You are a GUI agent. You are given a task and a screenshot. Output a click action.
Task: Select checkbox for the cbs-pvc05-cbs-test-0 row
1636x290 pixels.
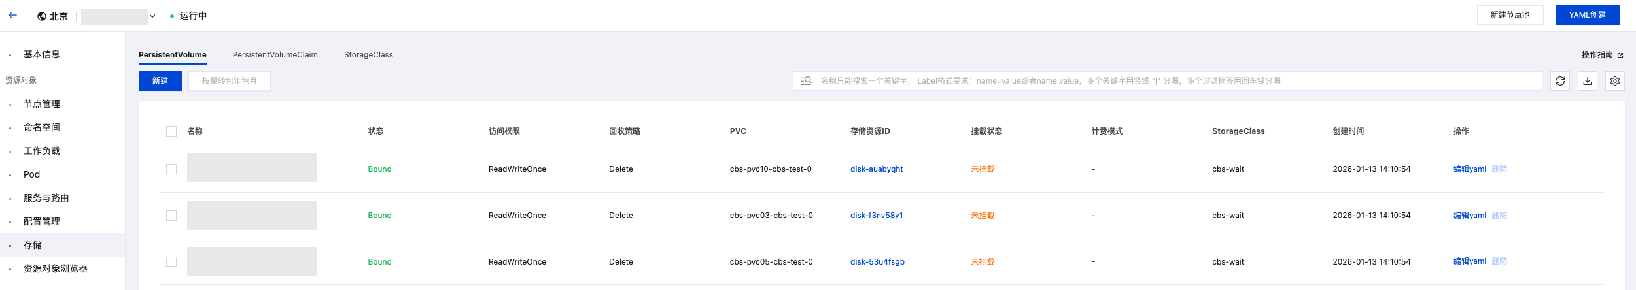tap(171, 262)
